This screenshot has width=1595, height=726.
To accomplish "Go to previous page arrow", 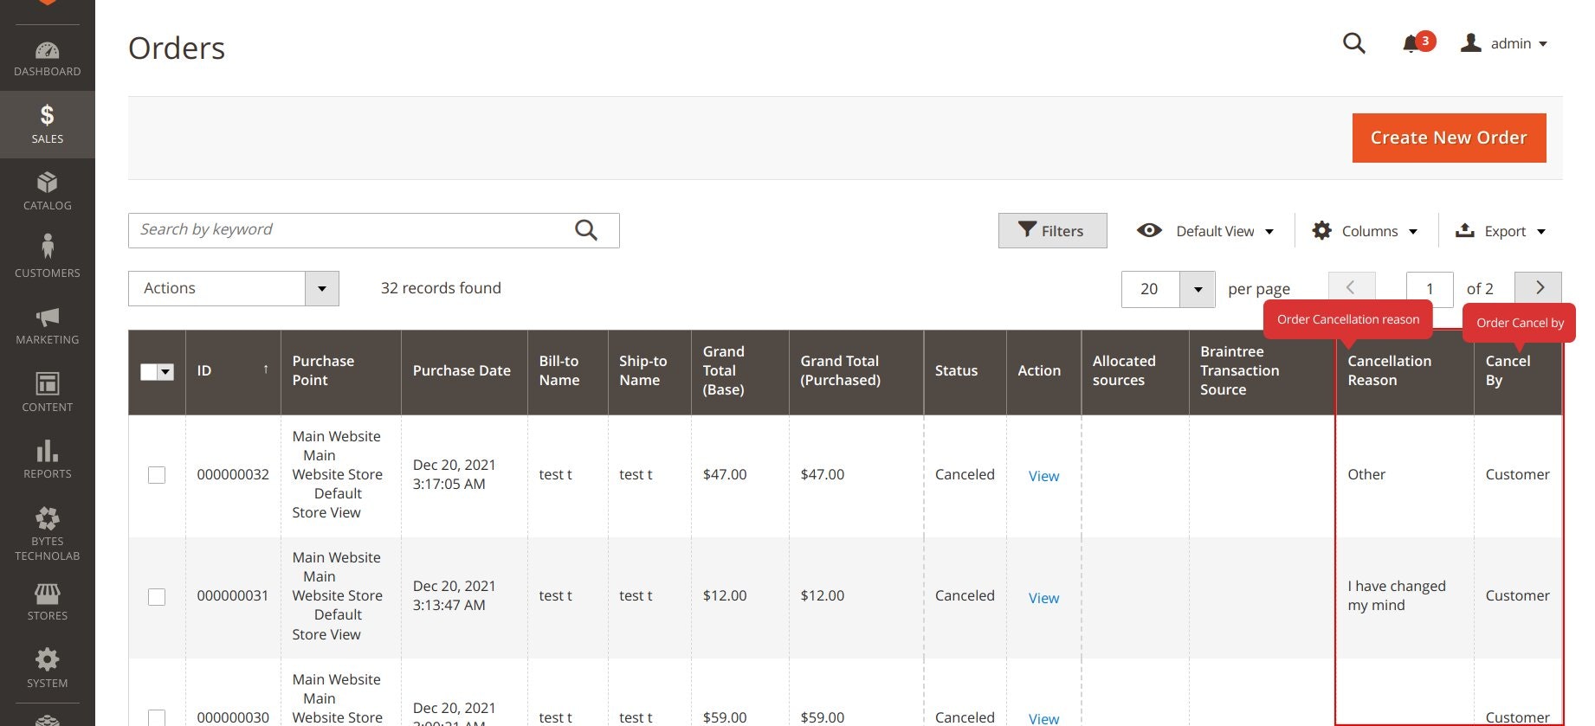I will point(1352,288).
